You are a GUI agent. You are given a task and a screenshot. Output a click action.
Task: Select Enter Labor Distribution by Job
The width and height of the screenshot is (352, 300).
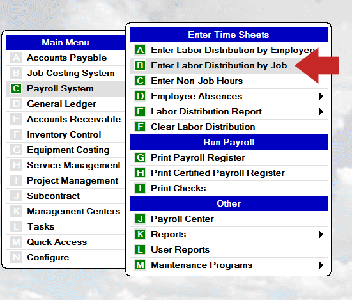coord(229,65)
